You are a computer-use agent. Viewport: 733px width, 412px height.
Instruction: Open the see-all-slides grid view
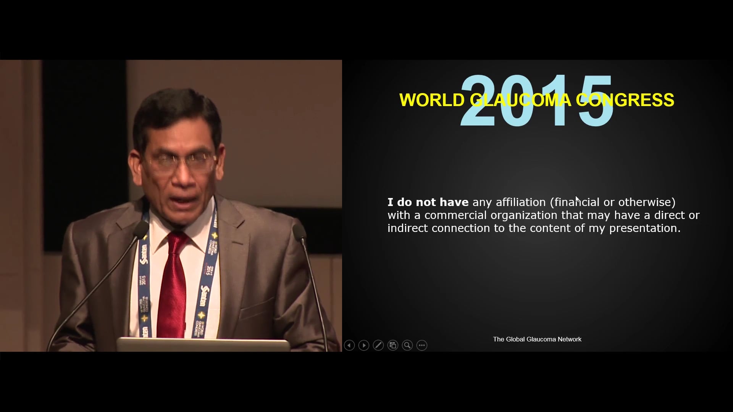point(392,345)
